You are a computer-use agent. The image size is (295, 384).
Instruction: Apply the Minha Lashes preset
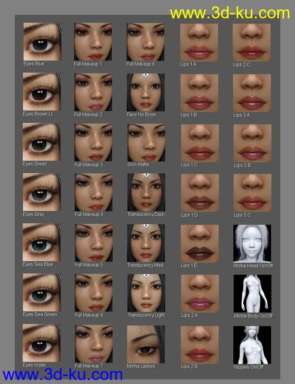click(x=146, y=344)
